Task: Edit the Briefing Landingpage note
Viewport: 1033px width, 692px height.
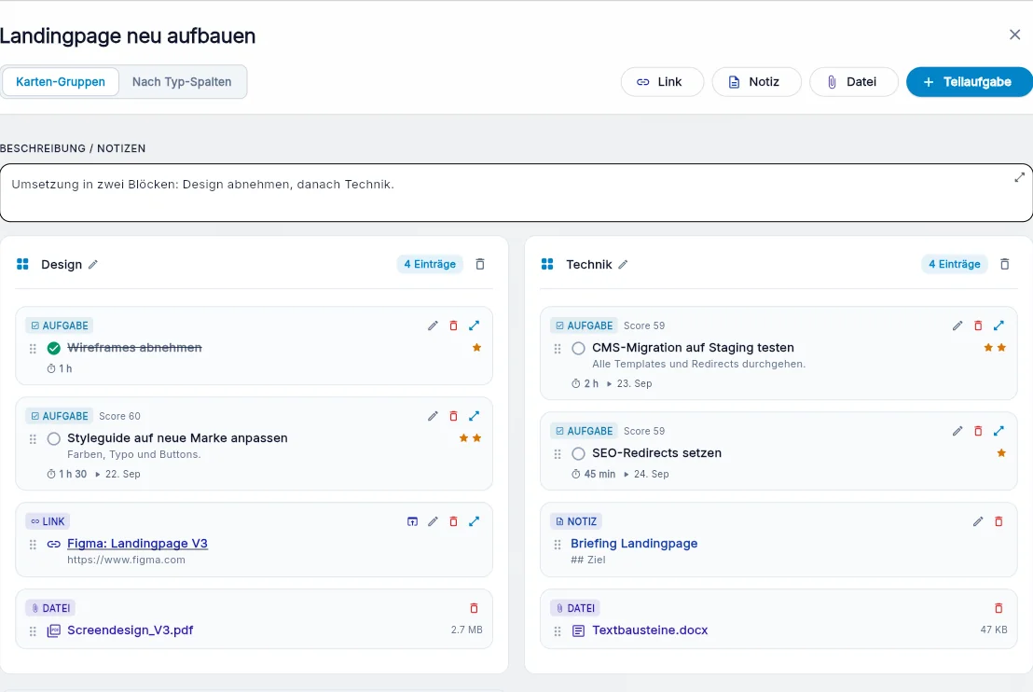Action: pyautogui.click(x=978, y=521)
